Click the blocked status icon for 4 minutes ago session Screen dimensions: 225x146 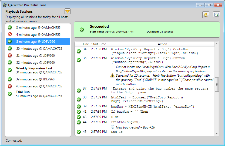click(x=10, y=34)
